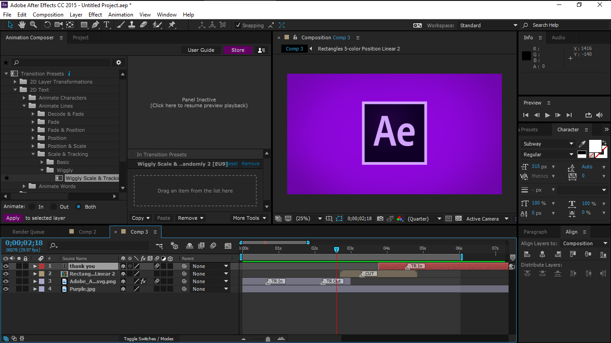Click the Animation Composer account icon
611x343 pixels.
[262, 50]
